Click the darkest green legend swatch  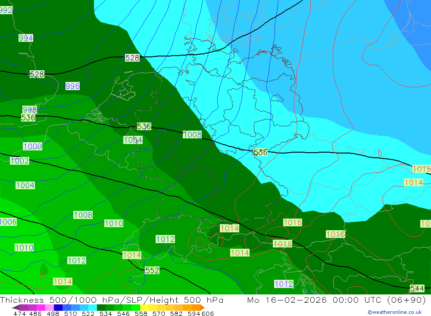(101, 307)
